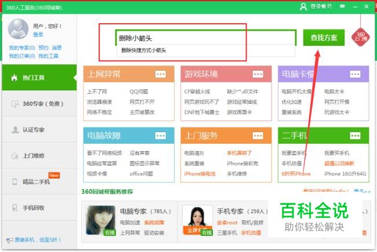Choose suggestion 删除快捷方式小箭头

click(x=206, y=50)
